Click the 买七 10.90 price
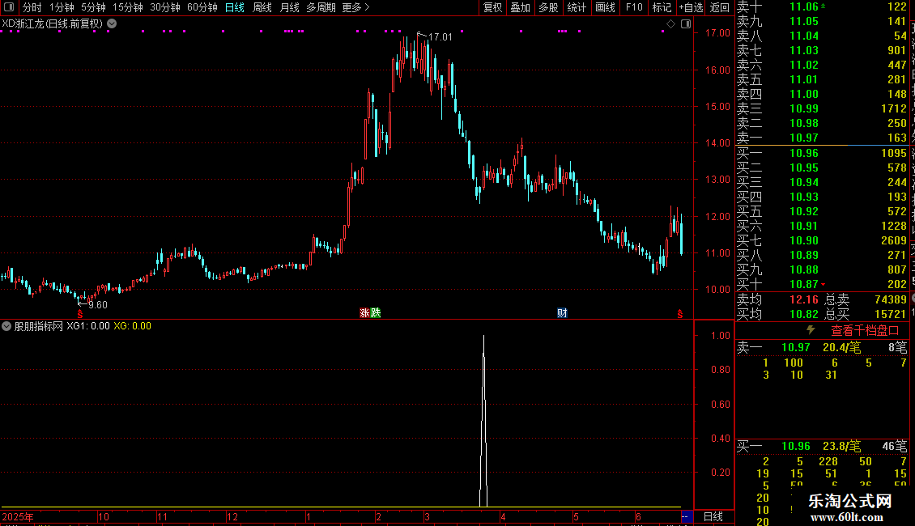 pyautogui.click(x=803, y=240)
